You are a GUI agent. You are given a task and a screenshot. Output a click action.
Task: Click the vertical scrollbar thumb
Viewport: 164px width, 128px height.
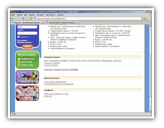(150, 76)
